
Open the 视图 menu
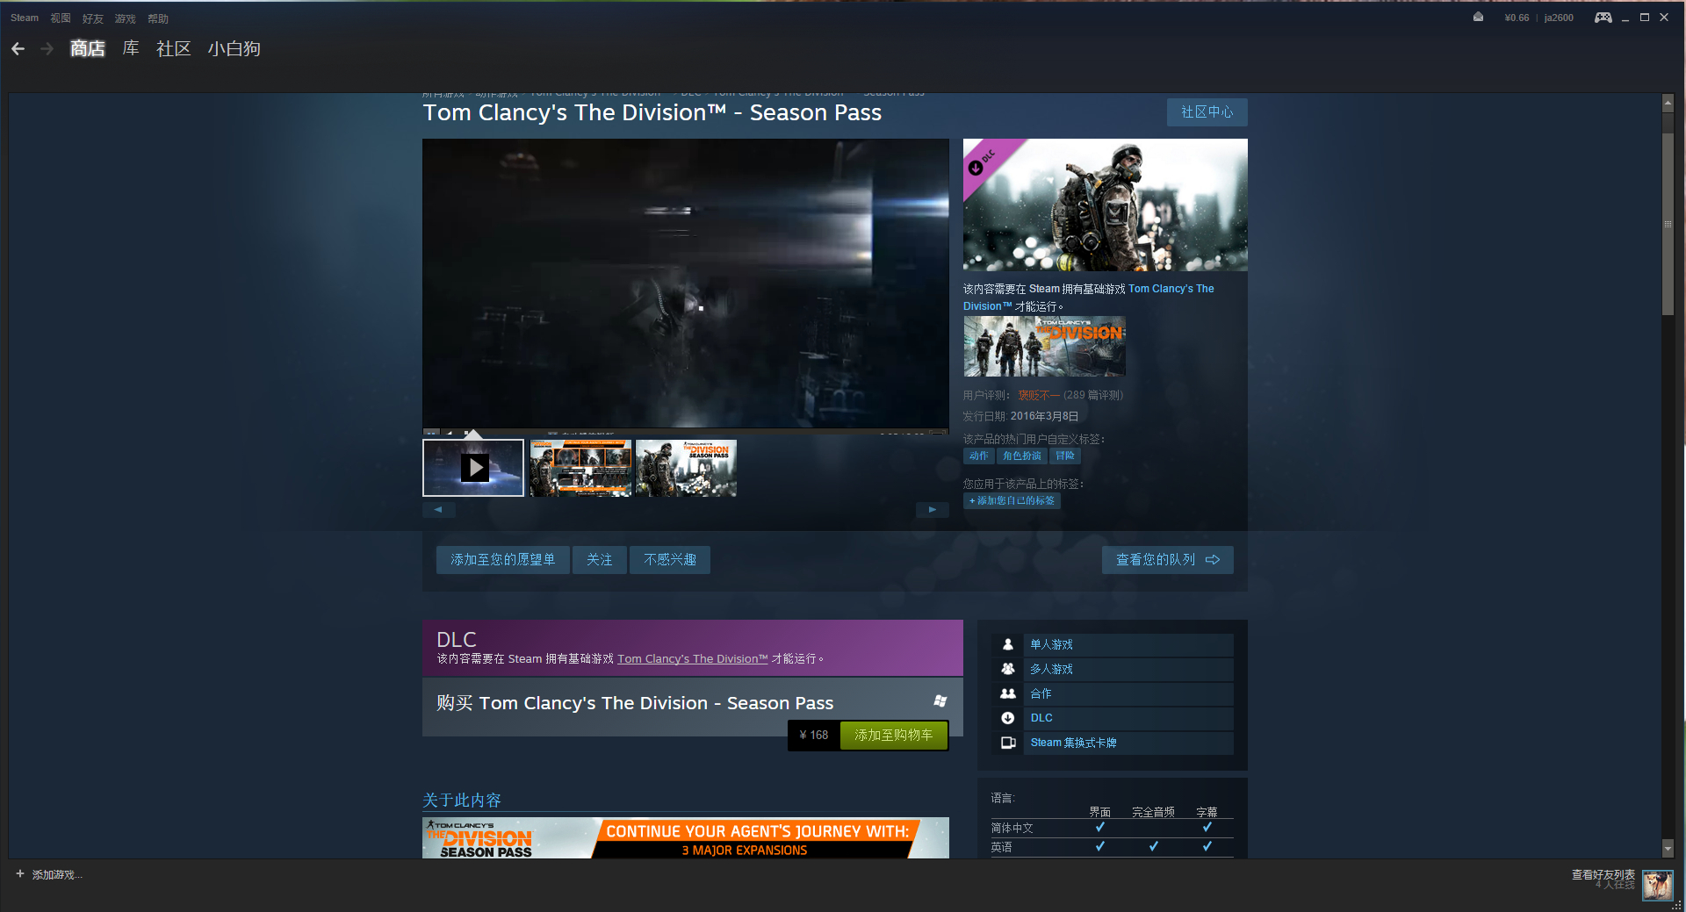(61, 18)
